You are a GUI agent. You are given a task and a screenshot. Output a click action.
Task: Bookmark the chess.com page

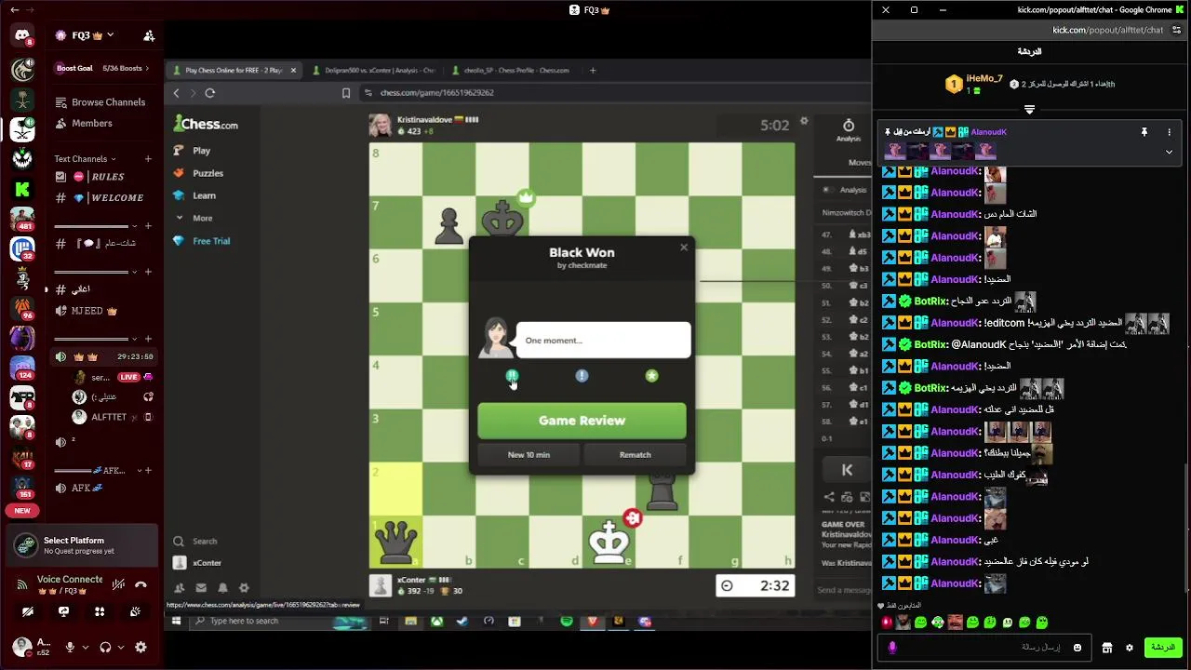(346, 93)
